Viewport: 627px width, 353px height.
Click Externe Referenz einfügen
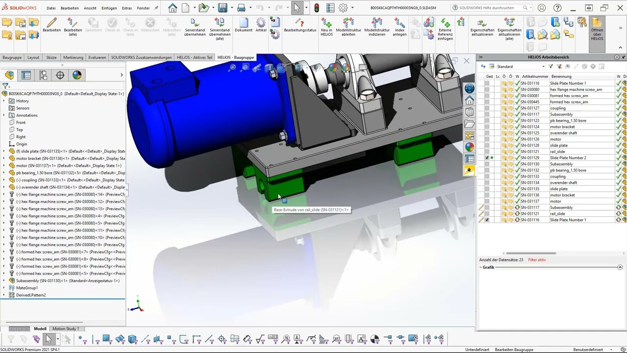pos(445,28)
